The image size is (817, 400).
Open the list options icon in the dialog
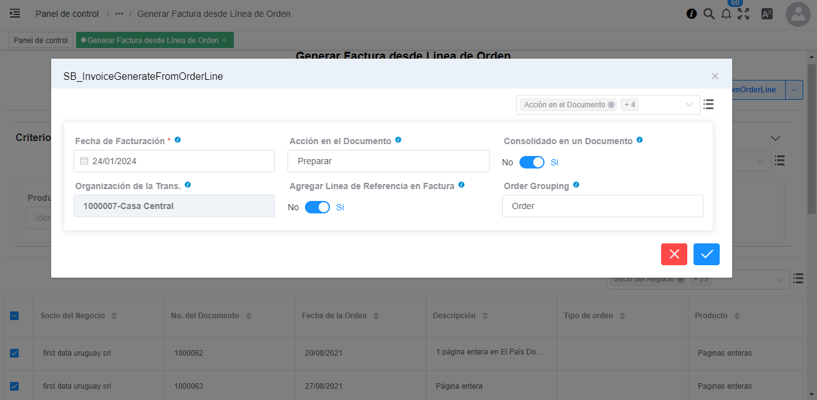coord(708,104)
